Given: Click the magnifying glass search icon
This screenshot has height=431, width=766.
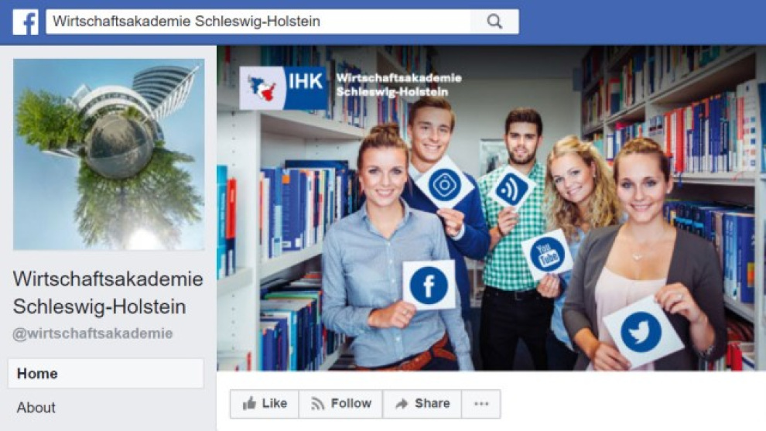Looking at the screenshot, I should click(x=494, y=22).
